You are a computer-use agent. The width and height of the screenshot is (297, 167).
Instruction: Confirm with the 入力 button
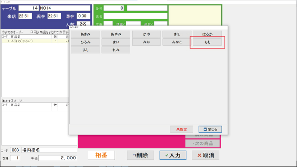point(173,155)
